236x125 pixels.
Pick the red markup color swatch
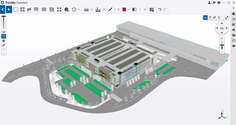pos(124,10)
